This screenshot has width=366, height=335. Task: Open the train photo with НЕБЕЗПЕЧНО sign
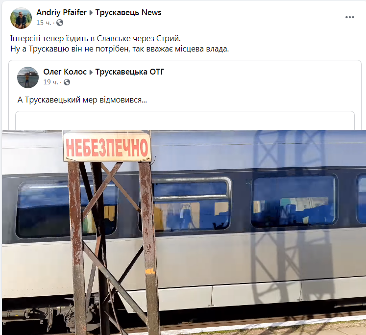pos(184,232)
